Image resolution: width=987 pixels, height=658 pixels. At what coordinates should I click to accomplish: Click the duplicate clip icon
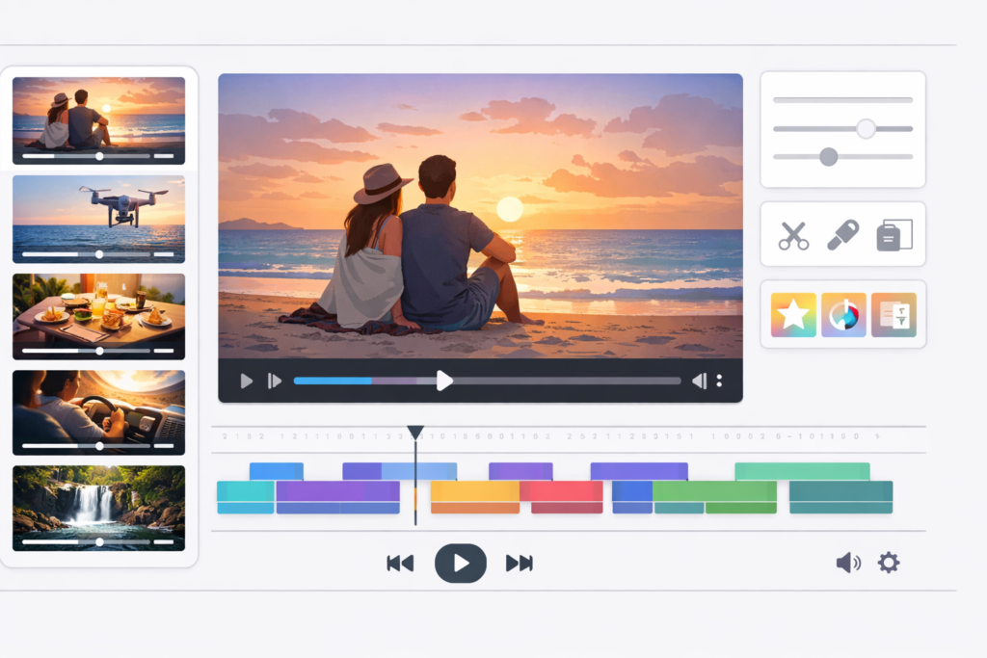pyautogui.click(x=894, y=233)
